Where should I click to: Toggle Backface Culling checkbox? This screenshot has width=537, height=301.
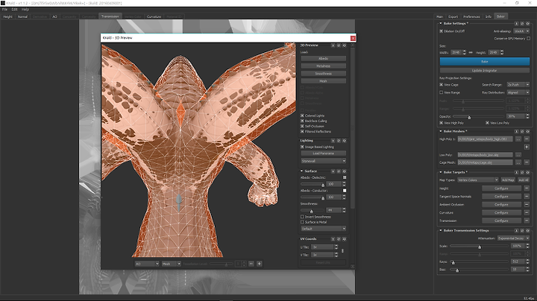click(x=302, y=121)
